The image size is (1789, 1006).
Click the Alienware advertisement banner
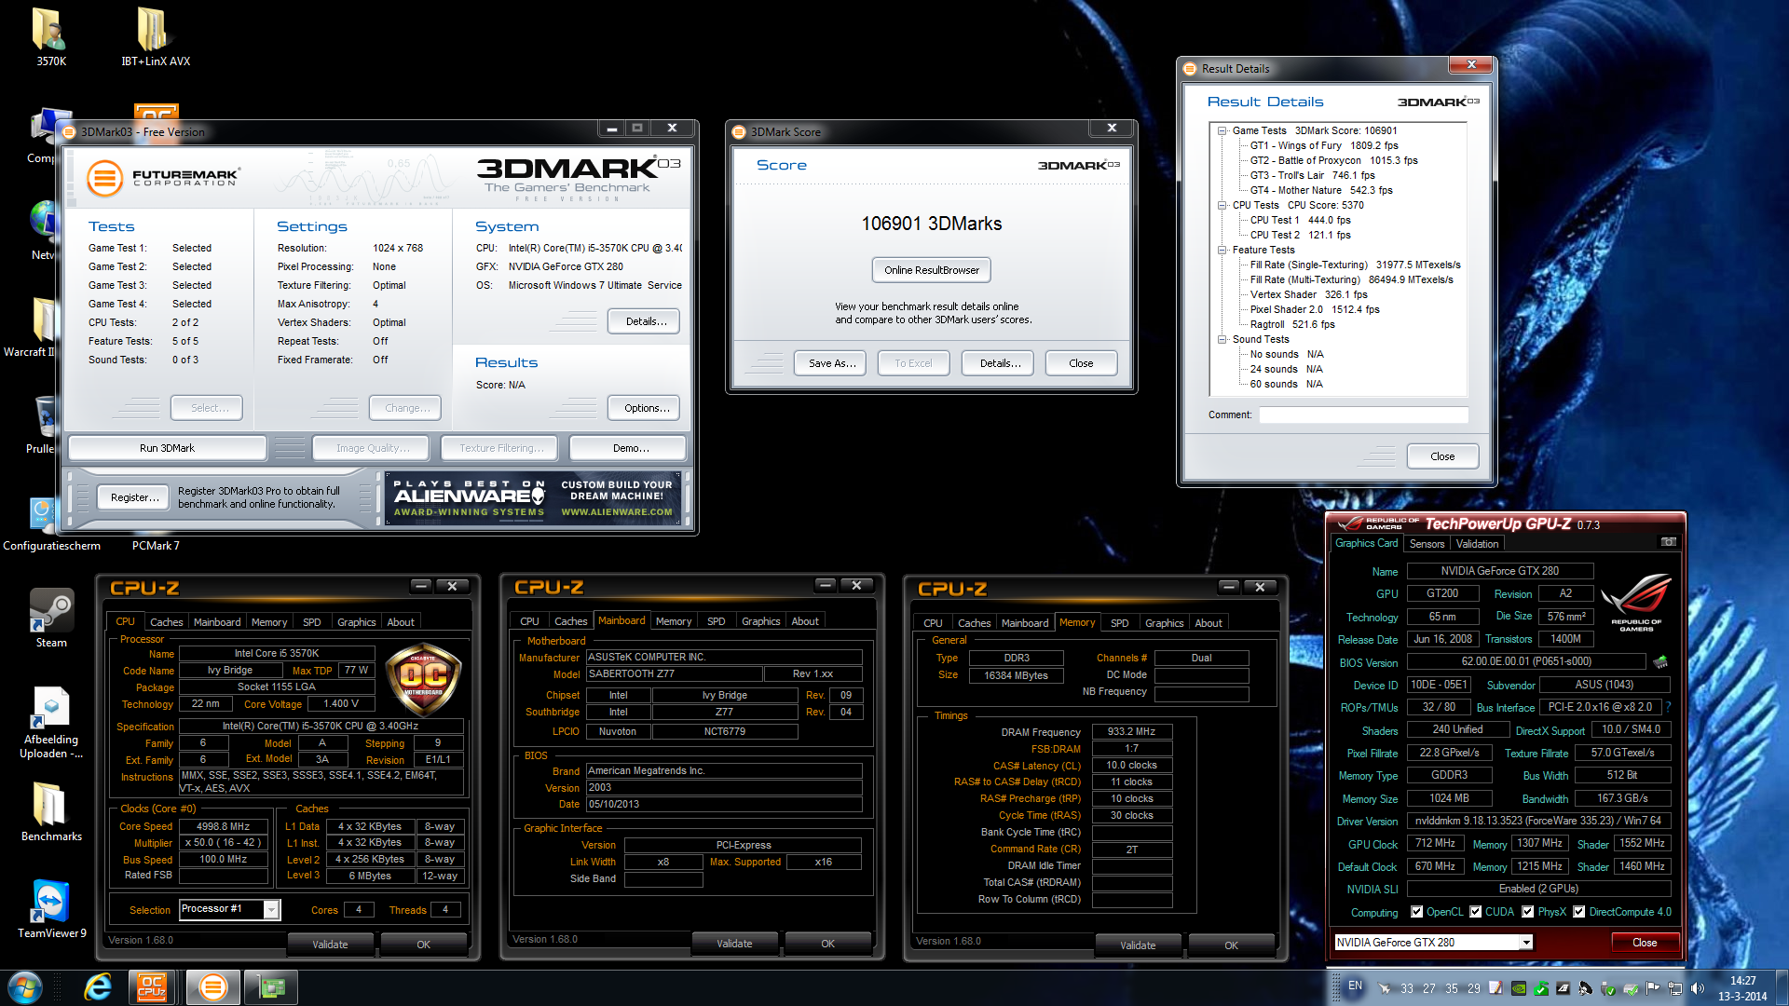pos(533,498)
